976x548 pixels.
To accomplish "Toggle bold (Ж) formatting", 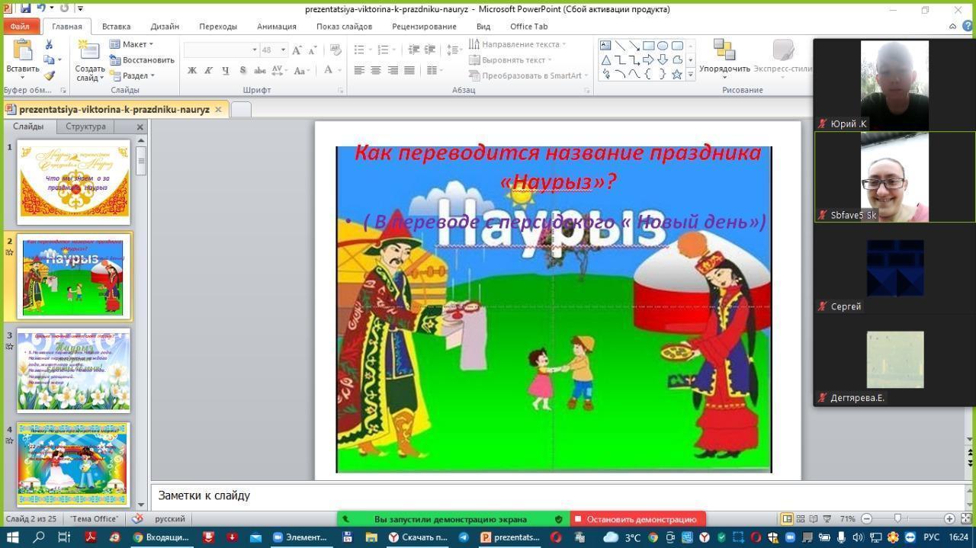I will point(192,70).
